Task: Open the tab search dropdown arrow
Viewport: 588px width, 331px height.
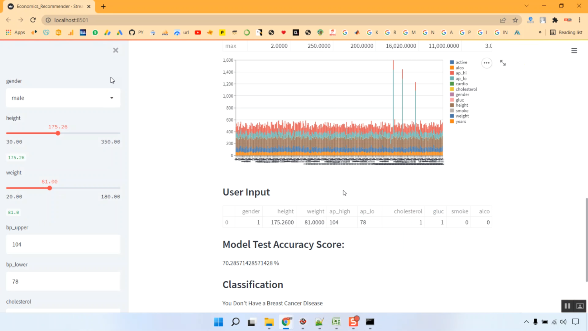Action: [526, 6]
